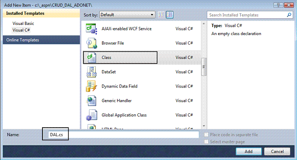Click the dialog Help question button
This screenshot has width=297, height=160.
point(278,5)
